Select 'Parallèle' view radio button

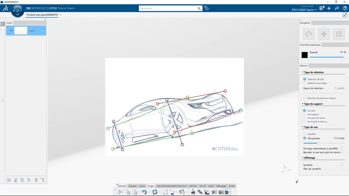click(305, 134)
